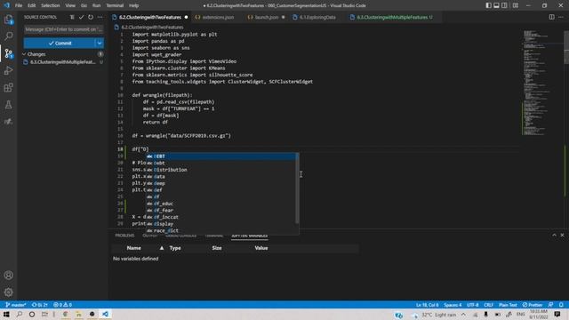
Task: Open Windows Start menu
Action: point(6,314)
